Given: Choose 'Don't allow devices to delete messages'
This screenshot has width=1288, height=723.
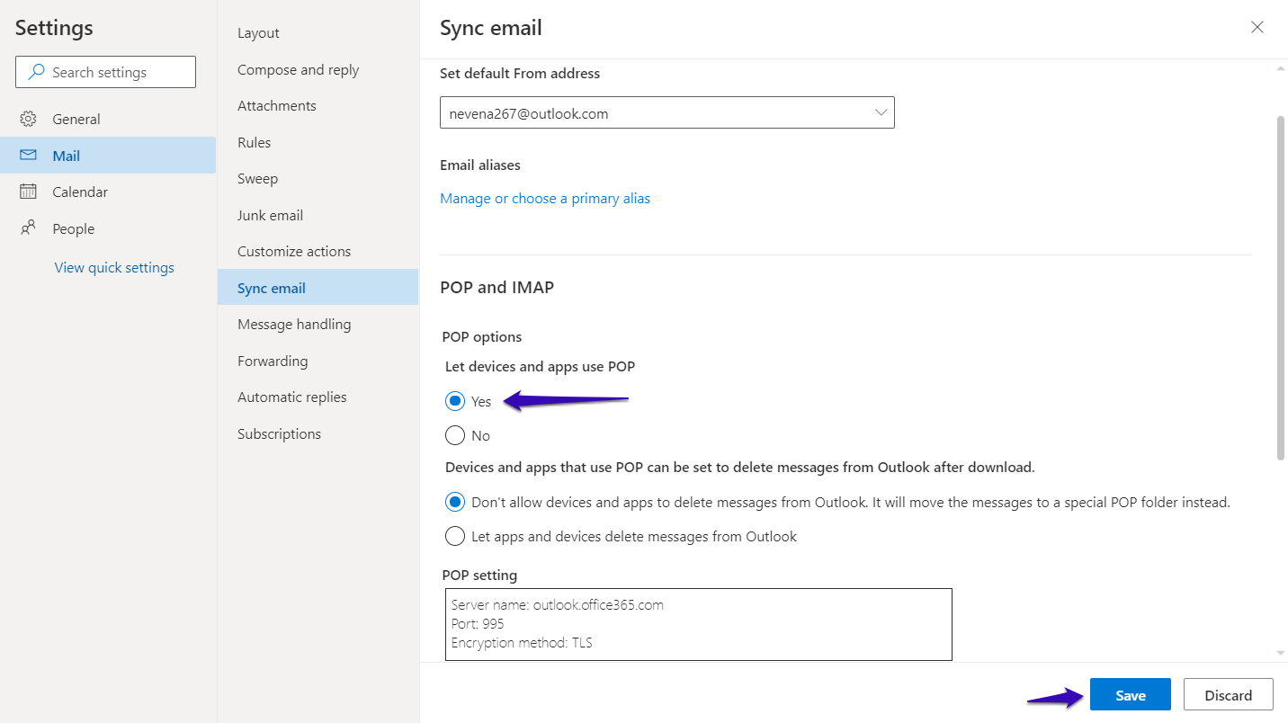Looking at the screenshot, I should coord(455,501).
